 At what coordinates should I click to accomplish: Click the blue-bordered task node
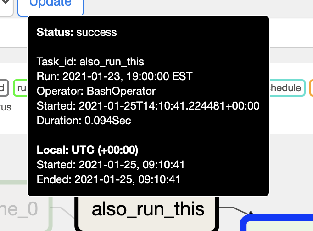277,223
